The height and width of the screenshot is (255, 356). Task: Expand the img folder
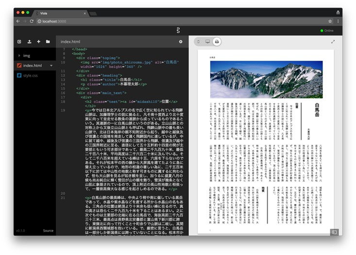coord(19,55)
